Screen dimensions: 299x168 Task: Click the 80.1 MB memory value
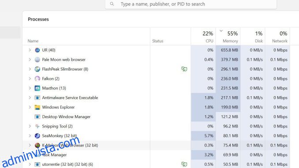231,136
